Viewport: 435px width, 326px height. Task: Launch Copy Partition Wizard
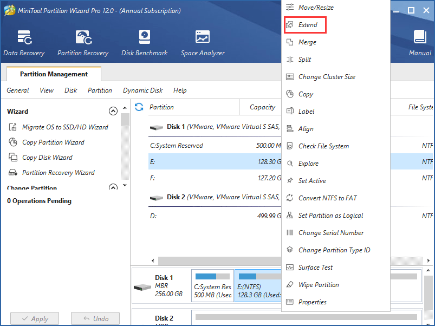[53, 142]
